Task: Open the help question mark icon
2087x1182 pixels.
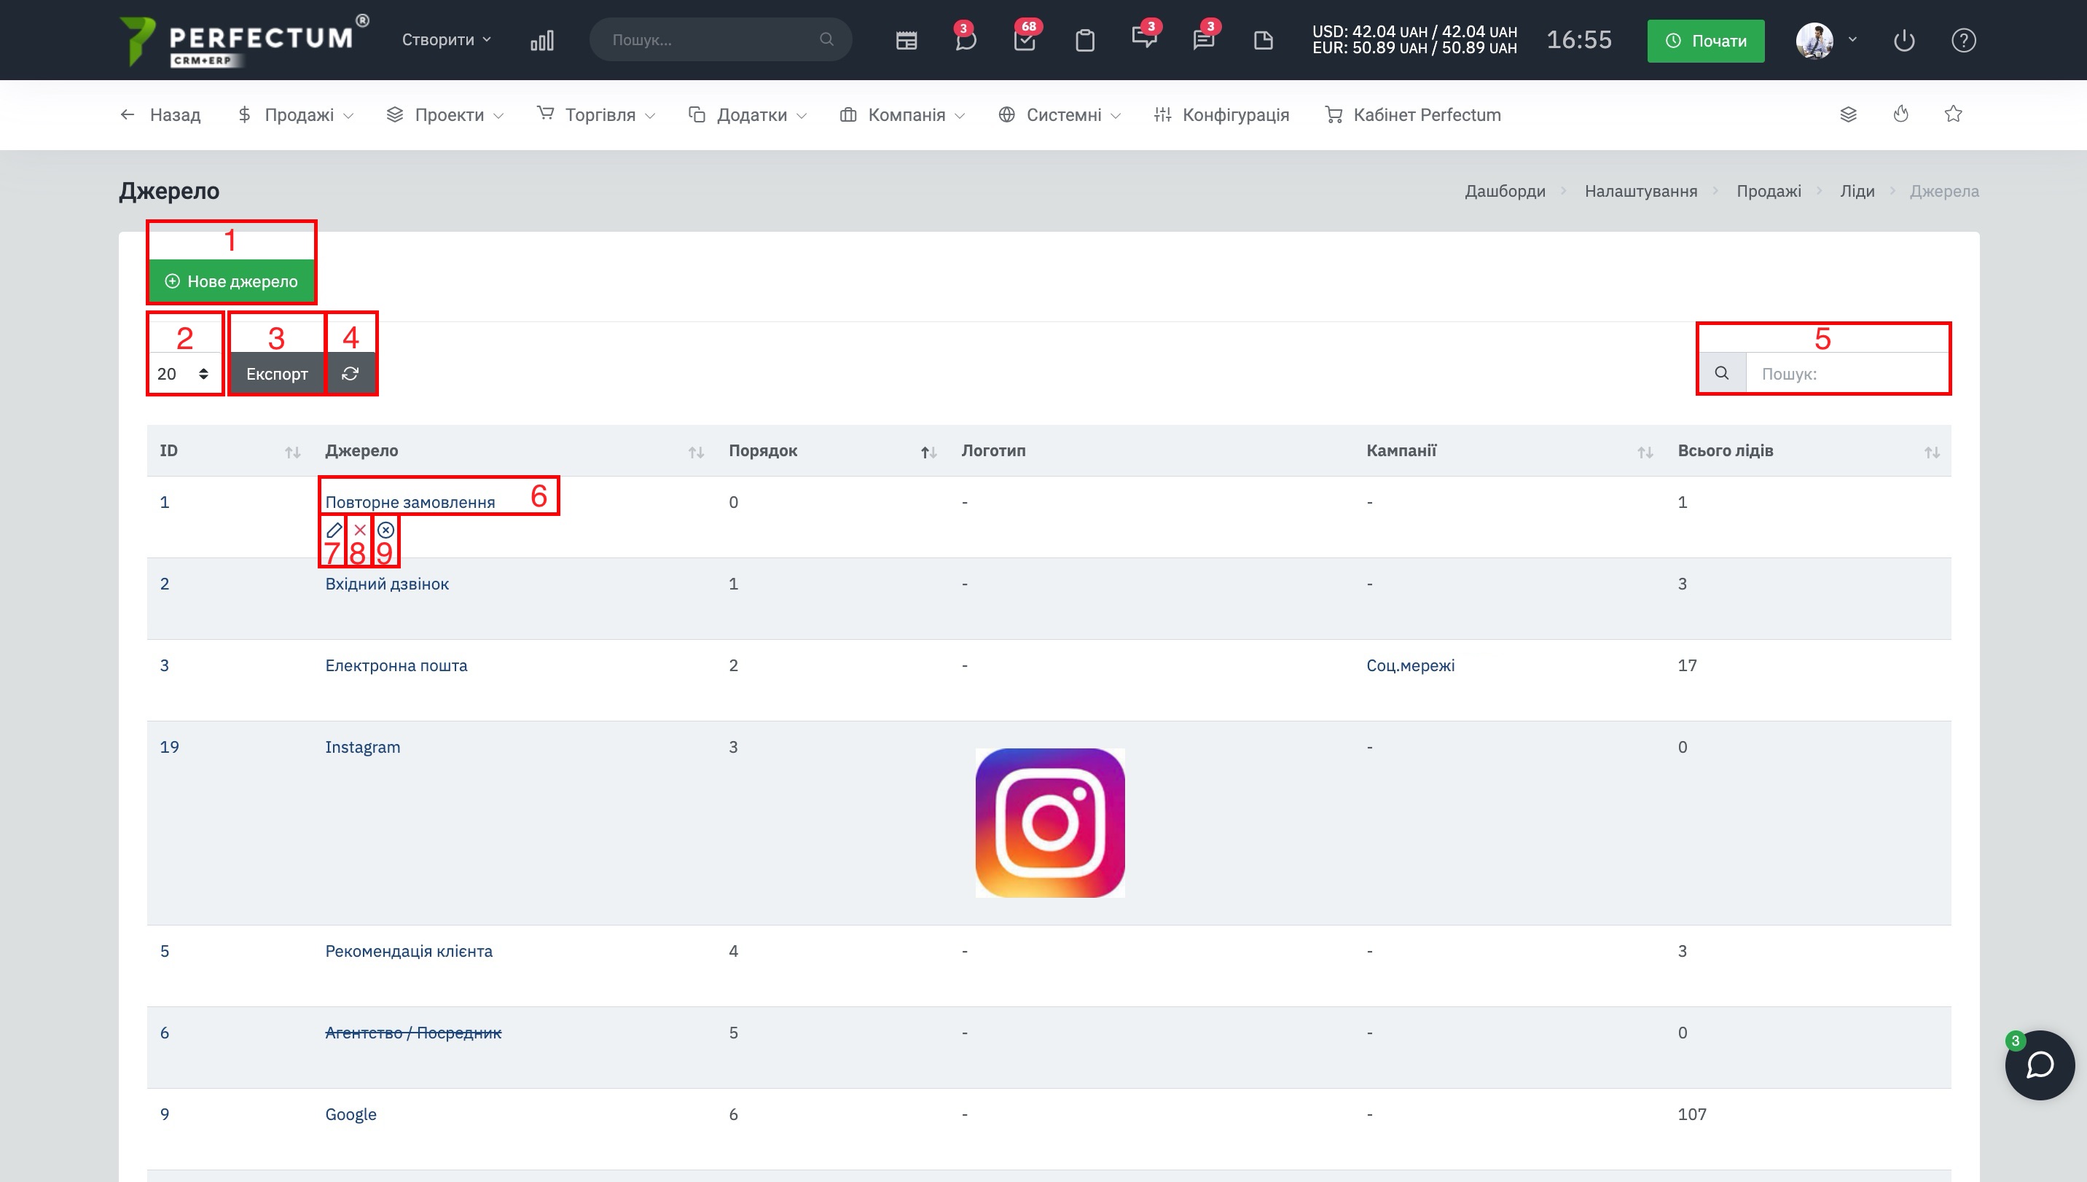Action: coord(1963,40)
